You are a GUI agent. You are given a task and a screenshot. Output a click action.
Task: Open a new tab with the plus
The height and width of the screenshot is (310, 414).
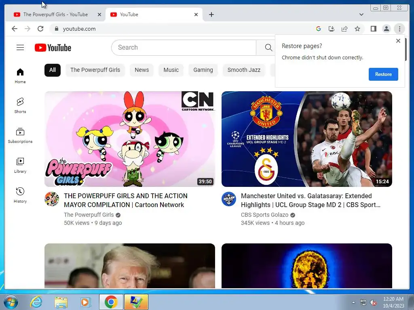[x=211, y=15]
